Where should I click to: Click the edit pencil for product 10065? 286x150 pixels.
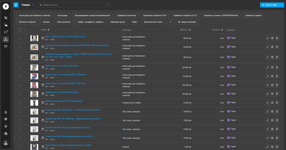(267, 38)
